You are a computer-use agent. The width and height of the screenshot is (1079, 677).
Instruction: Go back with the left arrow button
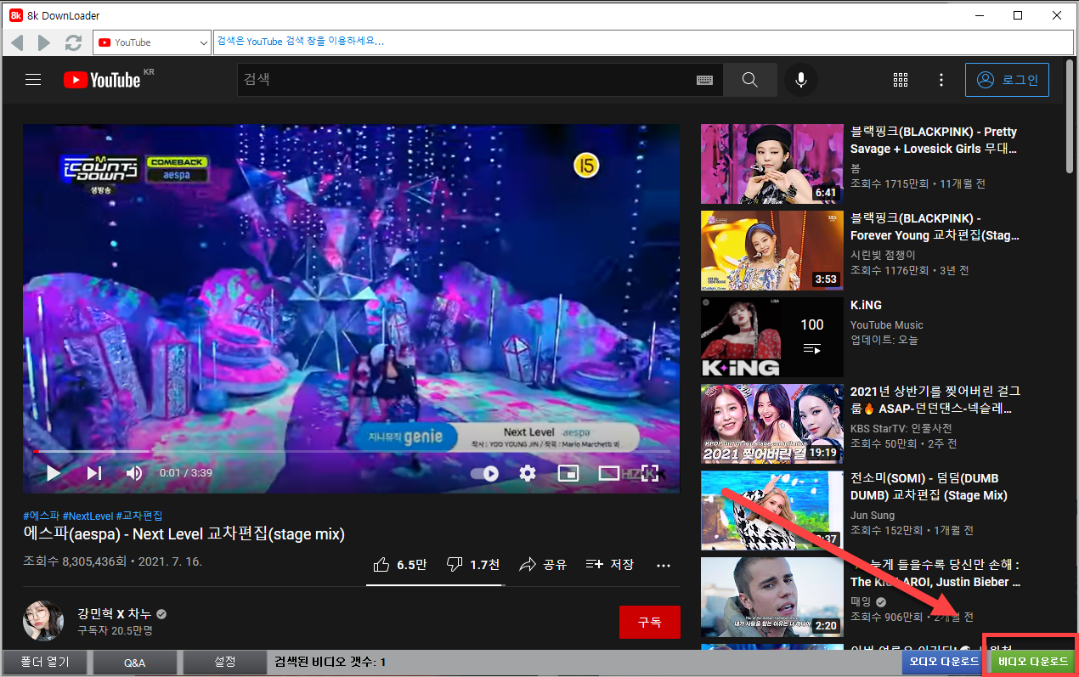[x=17, y=42]
